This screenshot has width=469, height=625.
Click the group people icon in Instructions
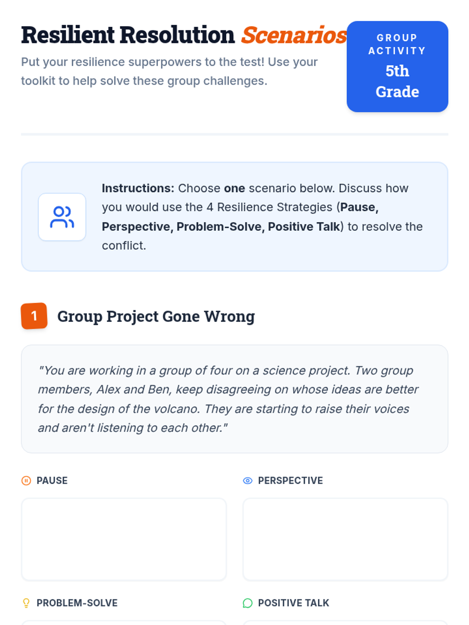[62, 217]
